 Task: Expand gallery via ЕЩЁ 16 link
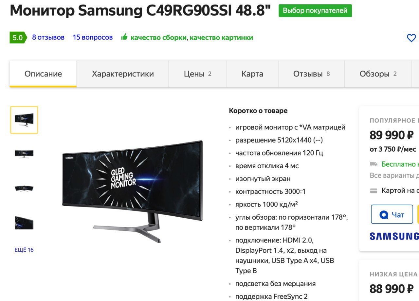tap(24, 250)
